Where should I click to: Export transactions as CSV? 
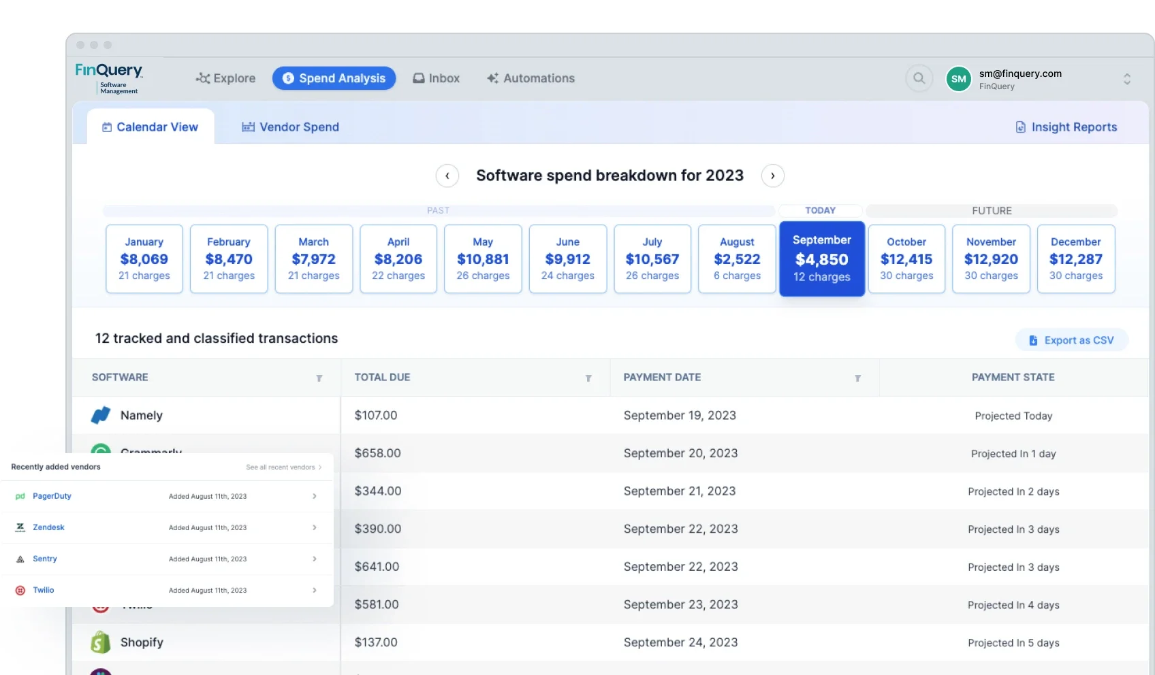click(1071, 340)
